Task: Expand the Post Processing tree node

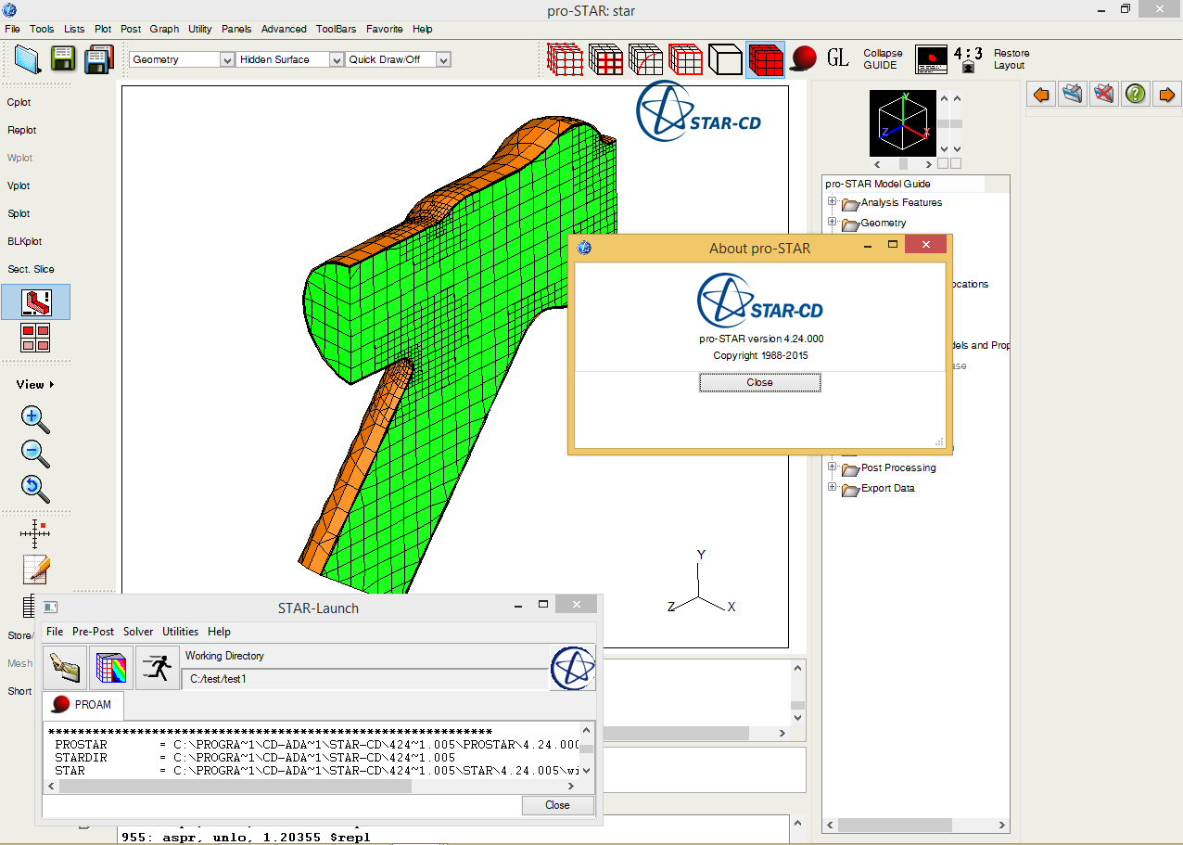Action: click(x=832, y=467)
